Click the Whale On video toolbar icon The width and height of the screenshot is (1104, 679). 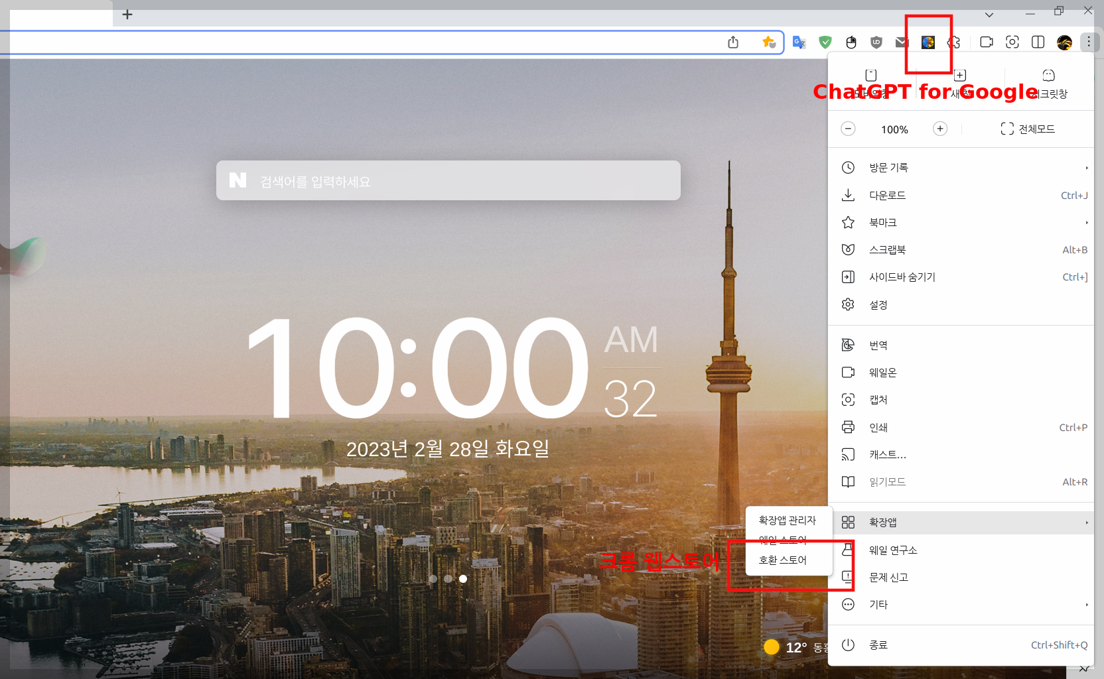click(x=987, y=42)
